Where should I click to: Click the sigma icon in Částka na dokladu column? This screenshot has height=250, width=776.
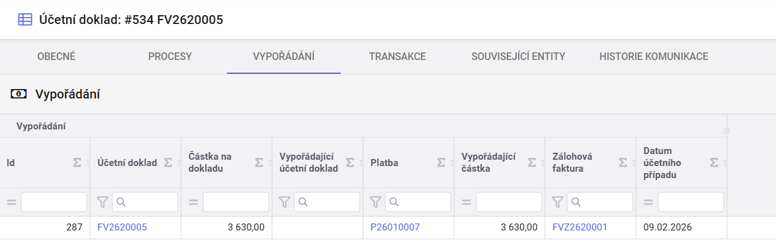point(259,163)
